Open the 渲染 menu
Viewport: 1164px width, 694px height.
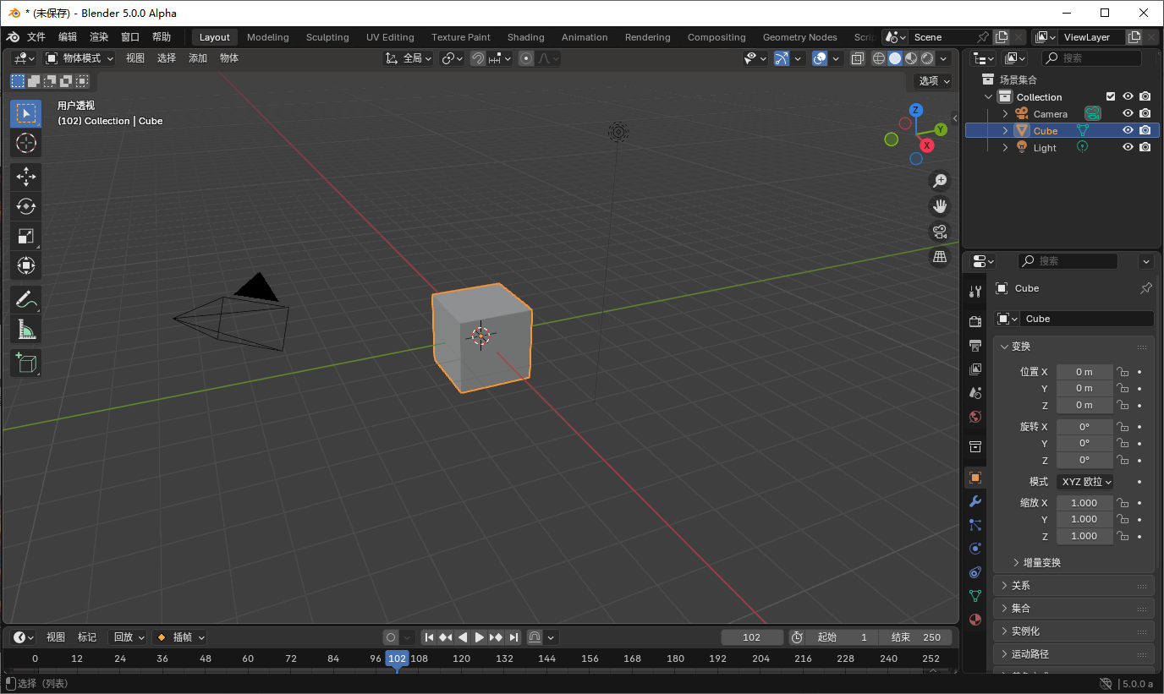[x=99, y=37]
